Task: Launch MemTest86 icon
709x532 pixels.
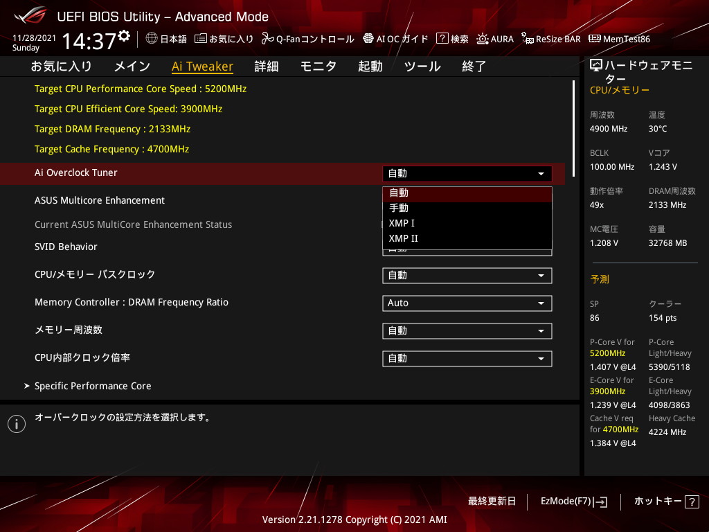Action: pyautogui.click(x=595, y=39)
